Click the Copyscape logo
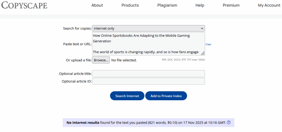The image size is (282, 132). pos(24,5)
